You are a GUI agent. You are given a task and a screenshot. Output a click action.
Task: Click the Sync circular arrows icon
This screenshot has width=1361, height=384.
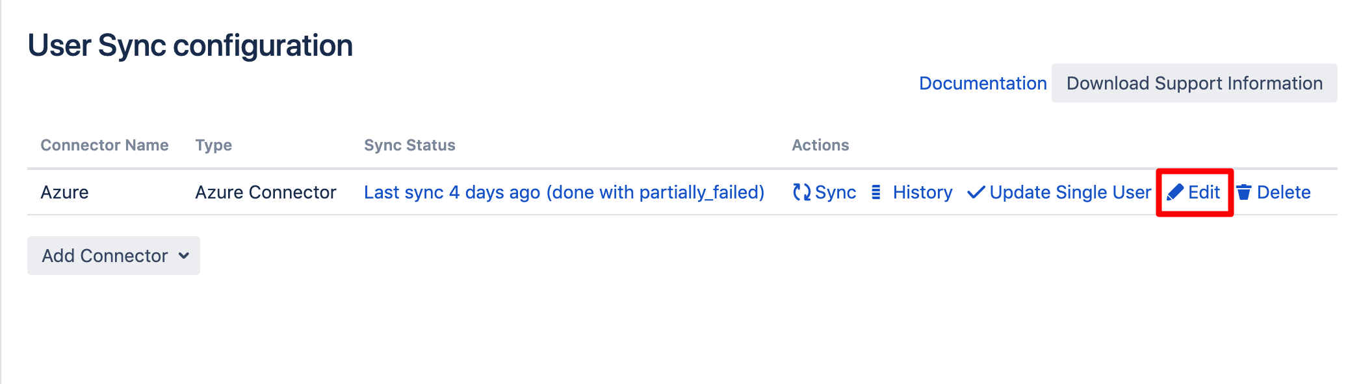coord(801,192)
